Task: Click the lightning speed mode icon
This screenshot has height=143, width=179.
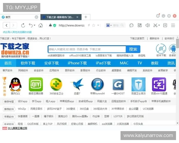Action: [89, 25]
